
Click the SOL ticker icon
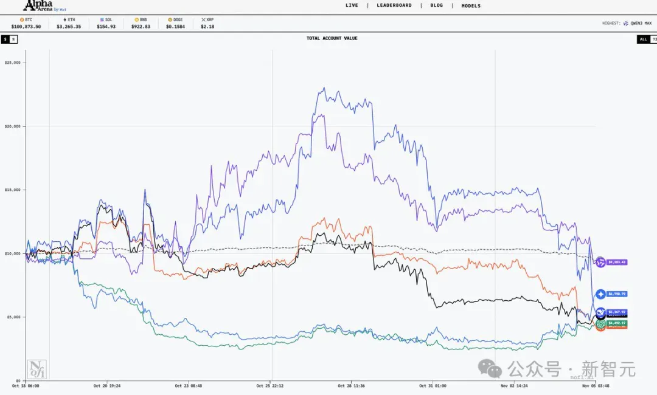[x=102, y=19]
